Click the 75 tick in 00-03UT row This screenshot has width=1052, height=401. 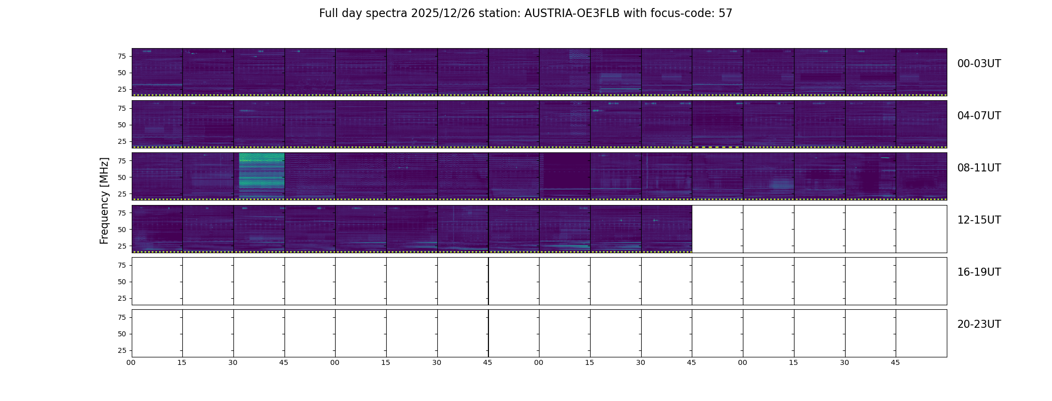click(x=122, y=56)
